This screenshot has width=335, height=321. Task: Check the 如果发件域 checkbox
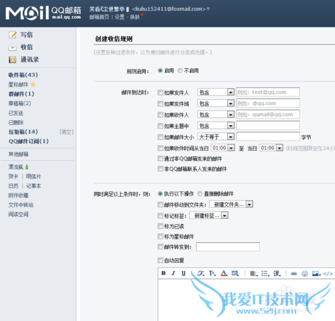coord(160,104)
